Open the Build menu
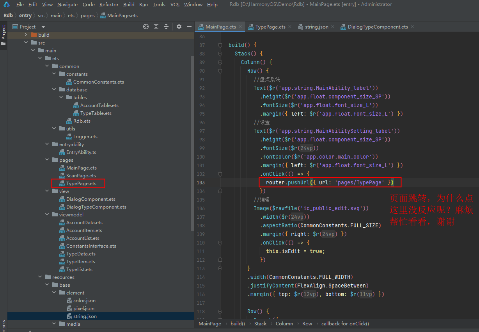The height and width of the screenshot is (332, 479). coord(129,5)
